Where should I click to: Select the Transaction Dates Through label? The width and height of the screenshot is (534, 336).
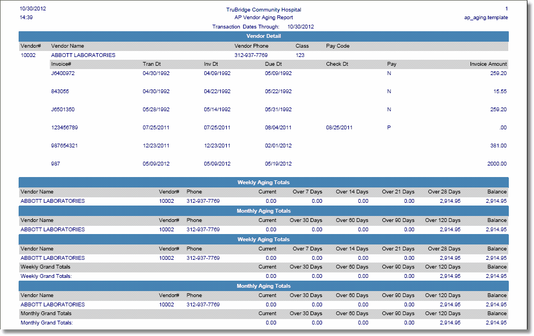tap(245, 26)
